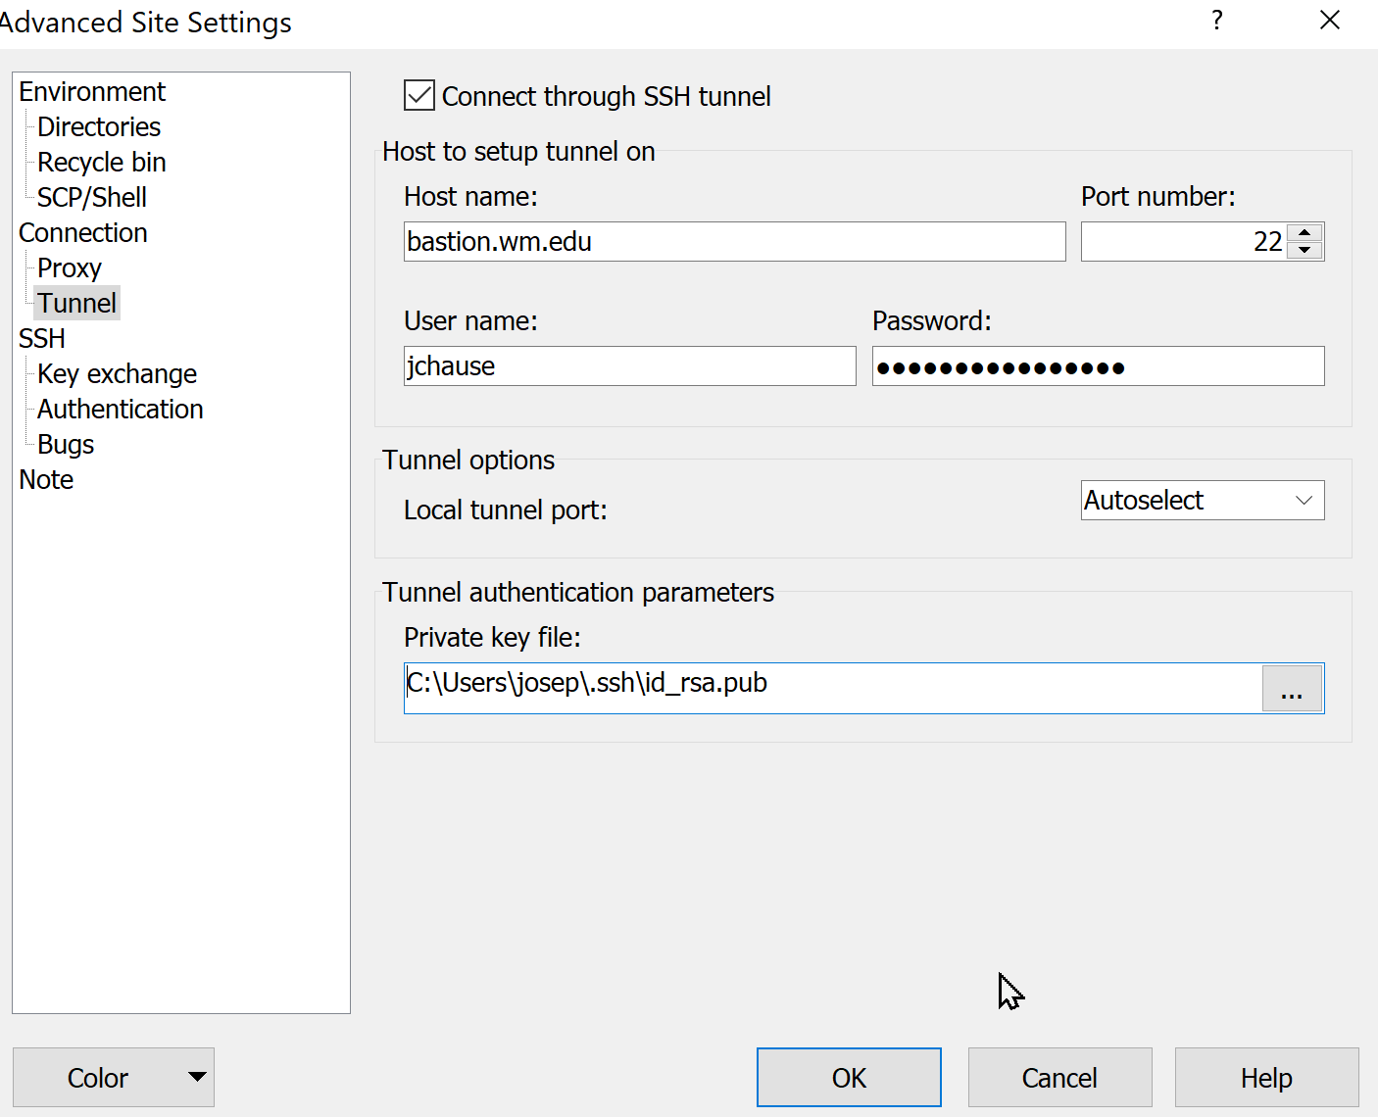Click the title bar question mark help icon
Screen dimensions: 1378x1117
[x=1217, y=21]
